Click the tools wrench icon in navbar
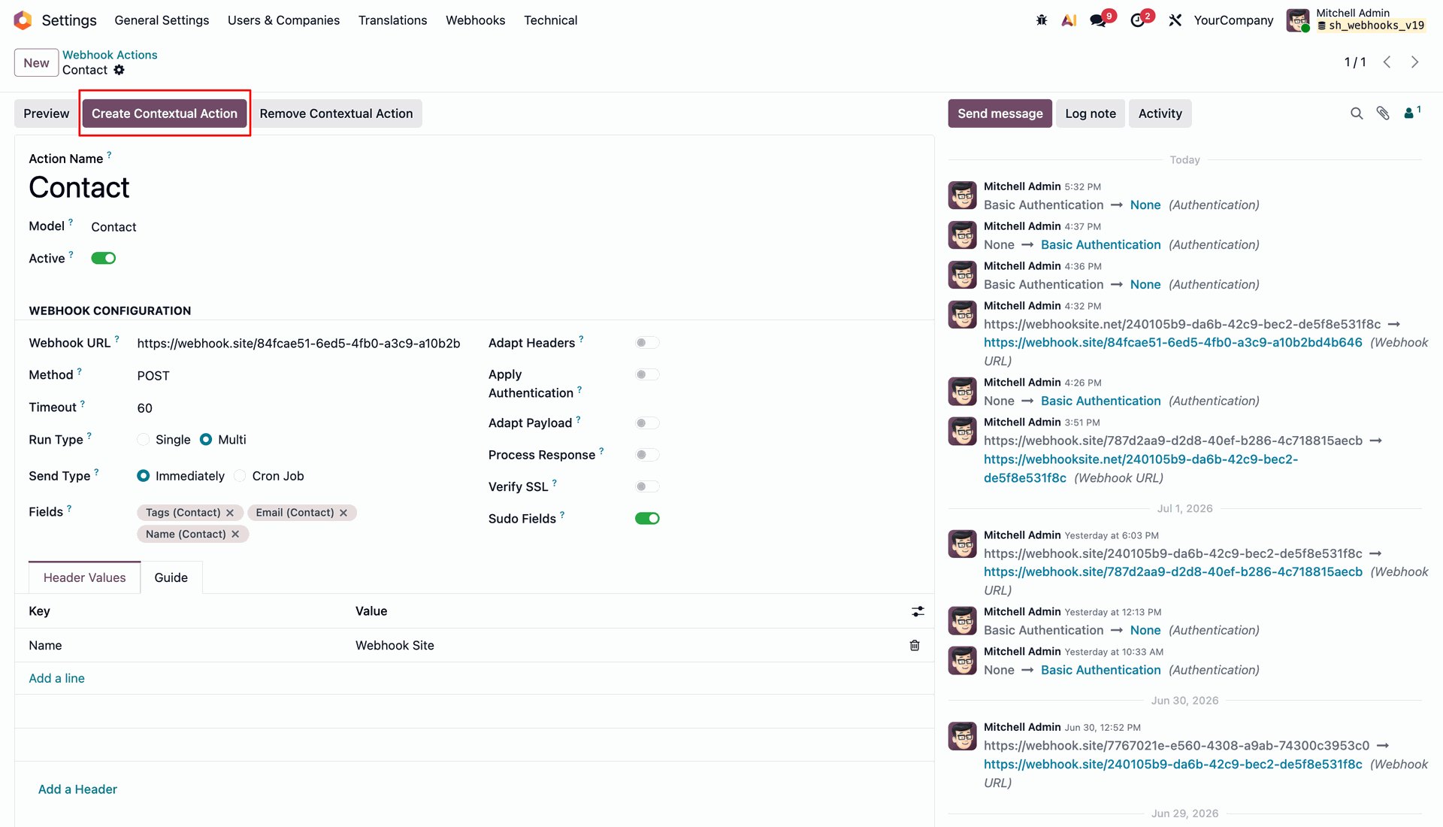This screenshot has width=1443, height=827. (x=1175, y=20)
